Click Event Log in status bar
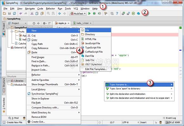Screen dimensions: 184x126 (169, 118)
